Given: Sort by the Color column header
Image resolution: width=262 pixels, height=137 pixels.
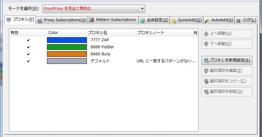Looking at the screenshot, I should coord(67,33).
